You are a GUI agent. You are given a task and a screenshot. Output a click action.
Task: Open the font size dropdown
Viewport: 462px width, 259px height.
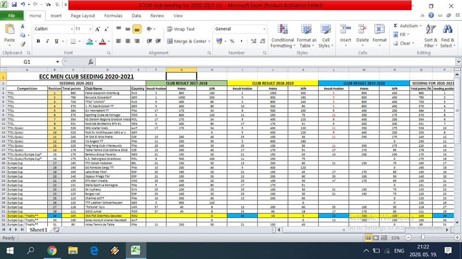90,29
